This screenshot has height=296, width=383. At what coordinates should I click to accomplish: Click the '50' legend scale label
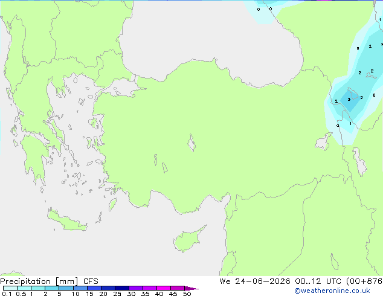pos(187,294)
